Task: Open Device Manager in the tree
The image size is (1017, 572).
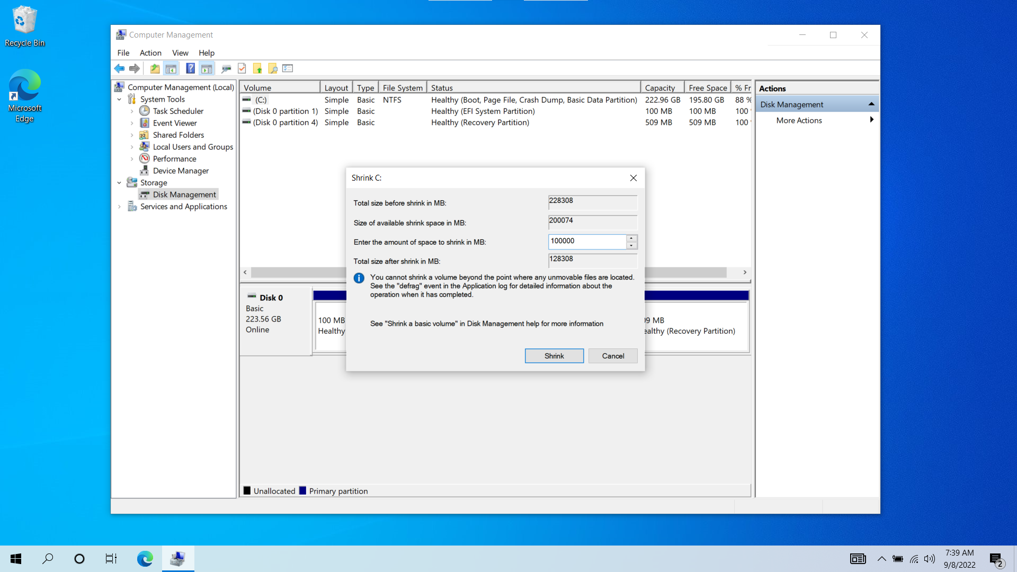Action: tap(181, 171)
